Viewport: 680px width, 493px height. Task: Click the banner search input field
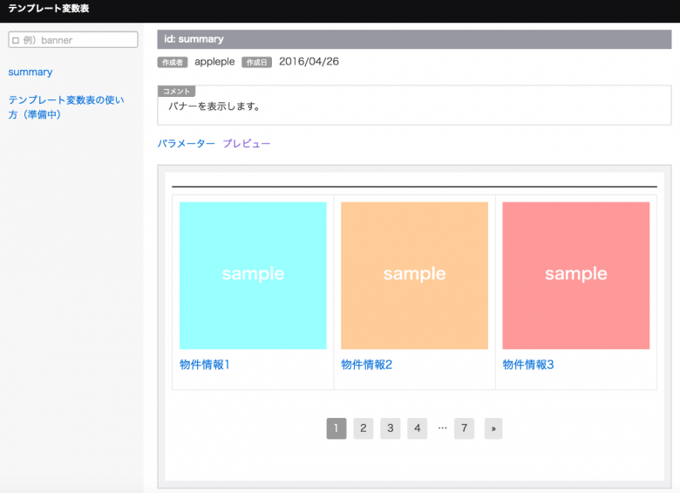tap(72, 40)
